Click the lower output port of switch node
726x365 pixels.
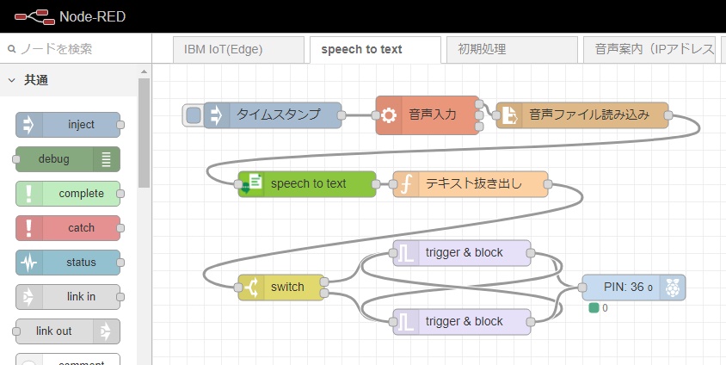click(x=324, y=294)
